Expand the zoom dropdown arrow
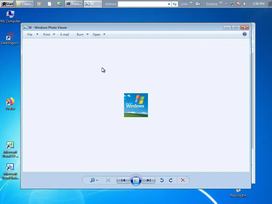This screenshot has height=204, width=272. [97, 180]
